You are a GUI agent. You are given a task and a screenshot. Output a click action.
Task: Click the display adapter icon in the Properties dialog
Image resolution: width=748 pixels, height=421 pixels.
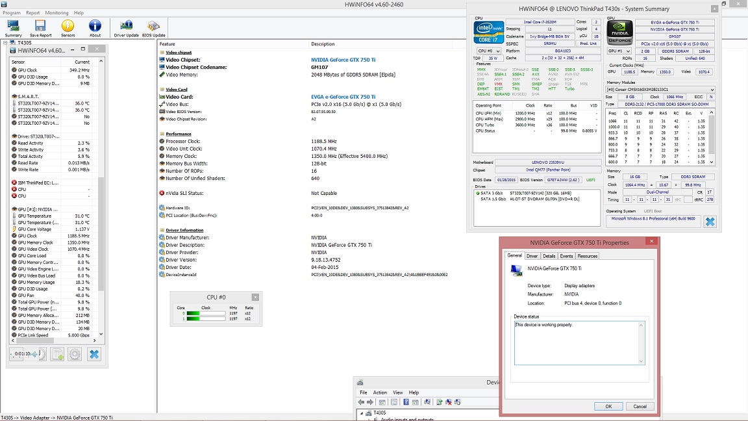pyautogui.click(x=516, y=270)
